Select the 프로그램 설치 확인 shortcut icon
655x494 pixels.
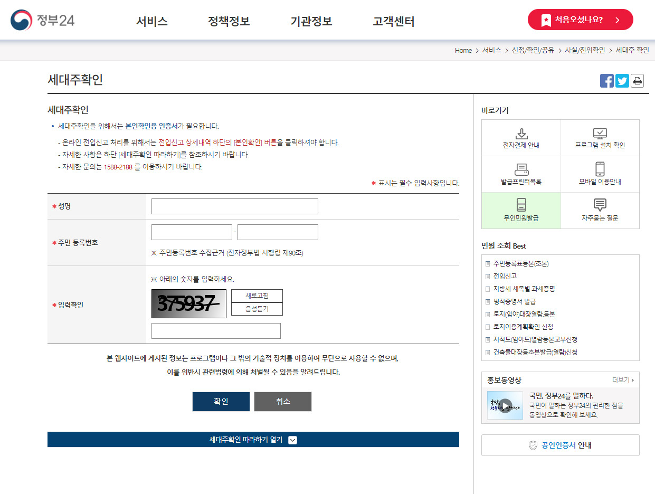click(x=600, y=137)
